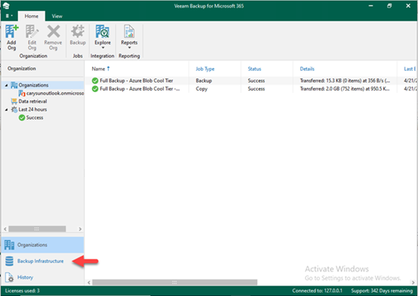Click Connected to: 127.0.0.1 status text

(x=317, y=291)
